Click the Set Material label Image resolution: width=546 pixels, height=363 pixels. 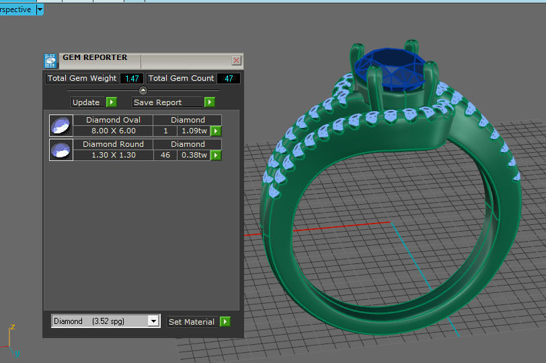(x=193, y=321)
